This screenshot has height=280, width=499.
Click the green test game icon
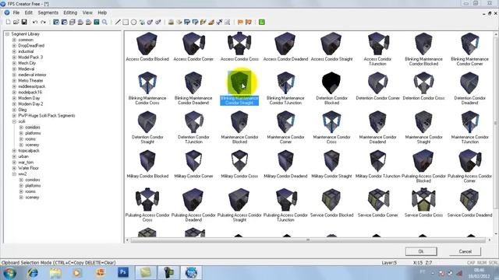pyautogui.click(x=262, y=22)
